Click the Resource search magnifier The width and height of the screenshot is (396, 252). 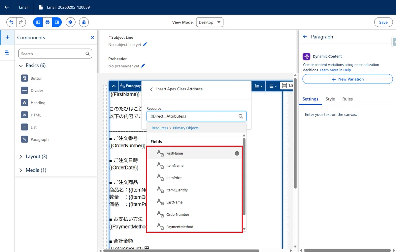241,116
